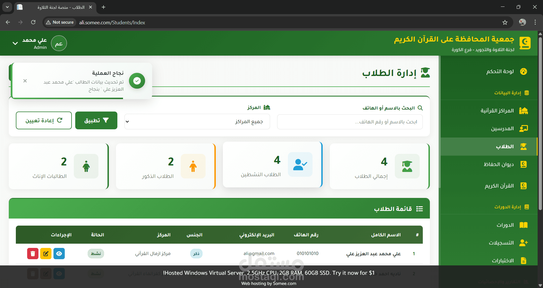543x288 pixels.
Task: Click the نشط status badge for علي
Action: [96, 254]
